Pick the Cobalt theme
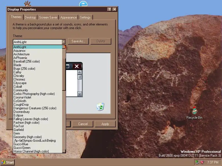Image resolution: width=222 pixels, height=166 pixels. coord(38,87)
